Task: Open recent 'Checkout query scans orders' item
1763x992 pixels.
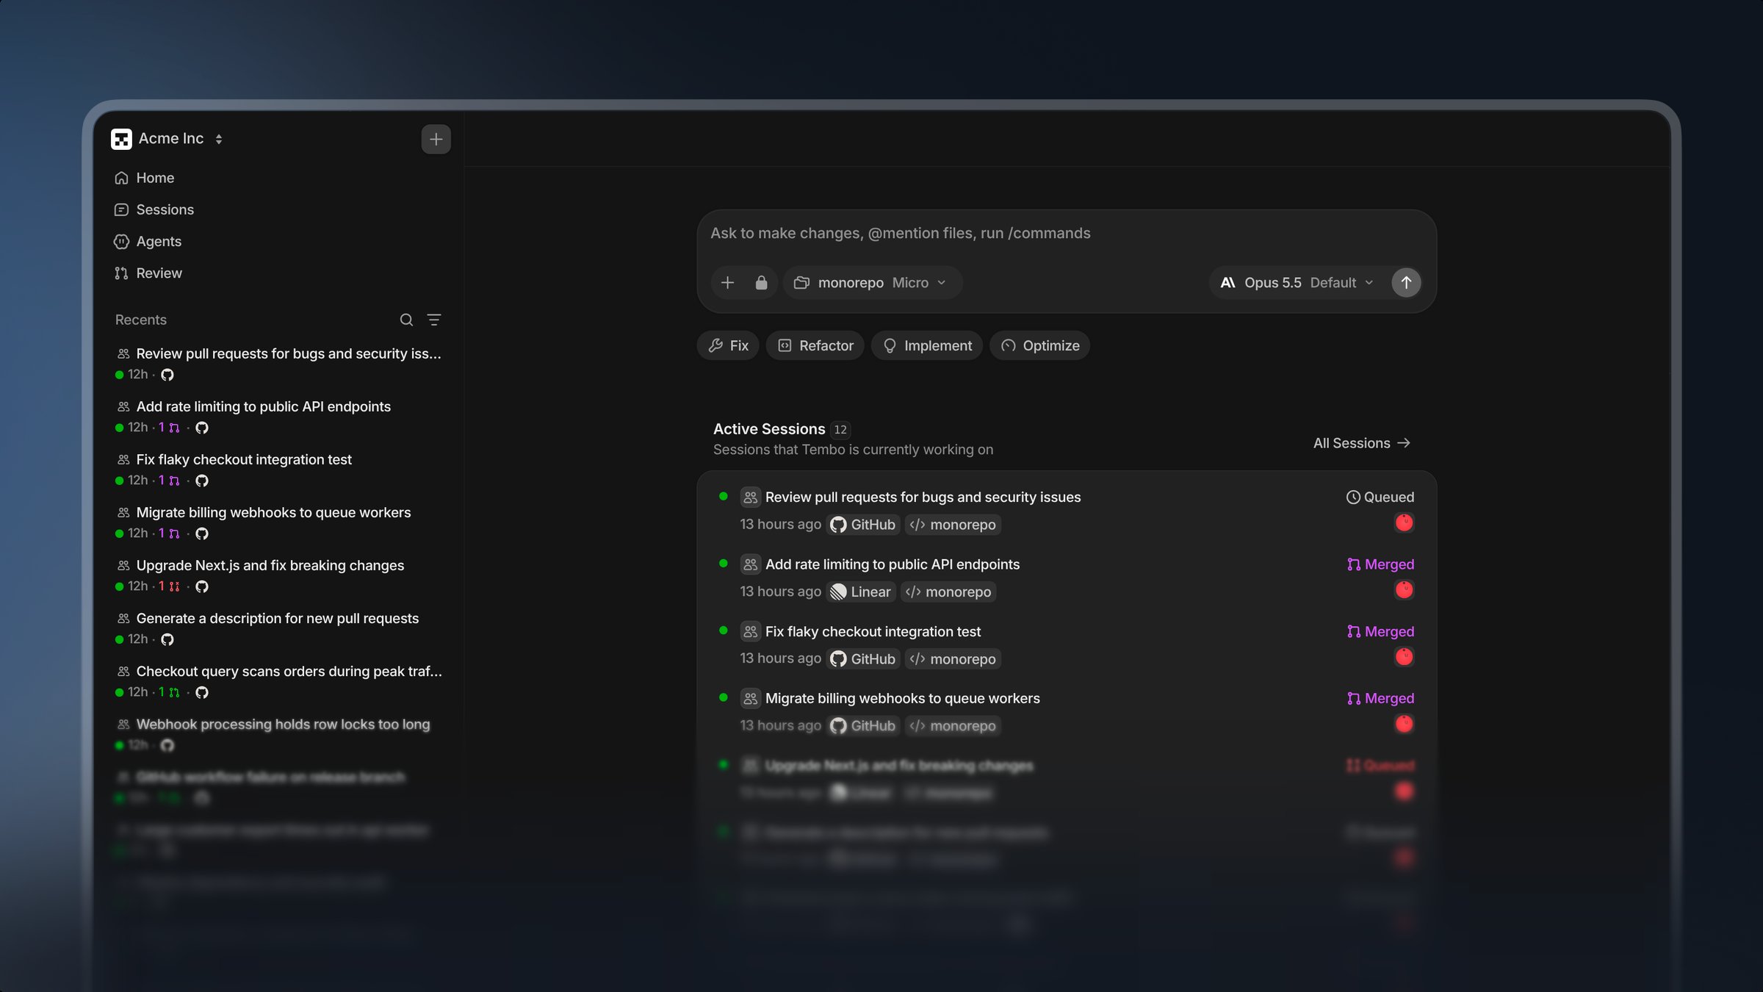Action: (x=279, y=680)
